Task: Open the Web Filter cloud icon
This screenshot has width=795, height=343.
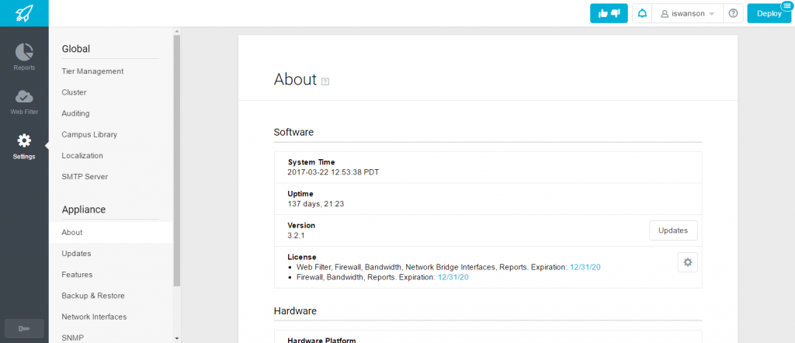Action: (24, 95)
